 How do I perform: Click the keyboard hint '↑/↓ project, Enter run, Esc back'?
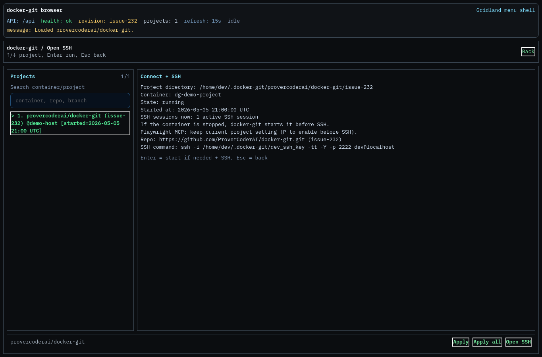pos(56,55)
